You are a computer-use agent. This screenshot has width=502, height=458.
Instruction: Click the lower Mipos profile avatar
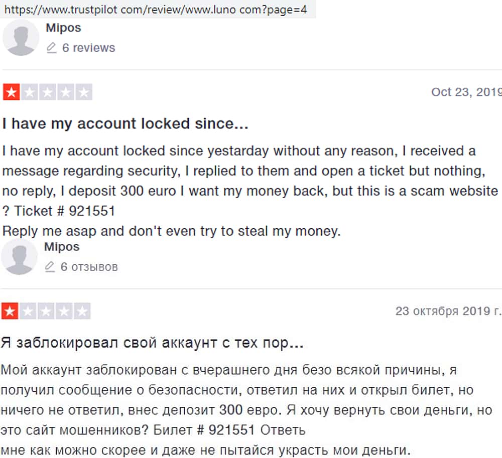point(19,256)
